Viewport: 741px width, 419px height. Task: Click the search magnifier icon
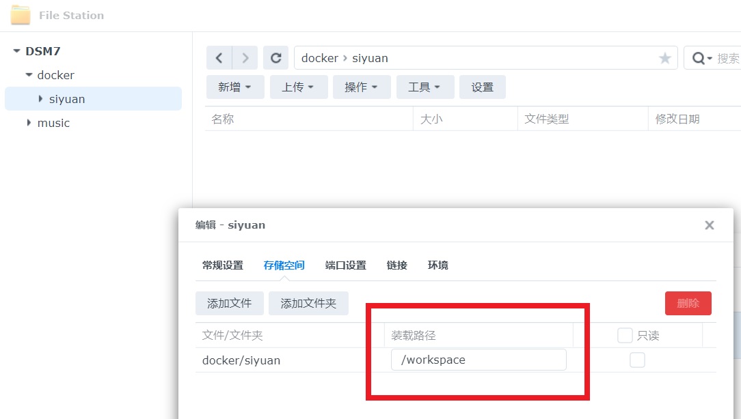click(699, 59)
